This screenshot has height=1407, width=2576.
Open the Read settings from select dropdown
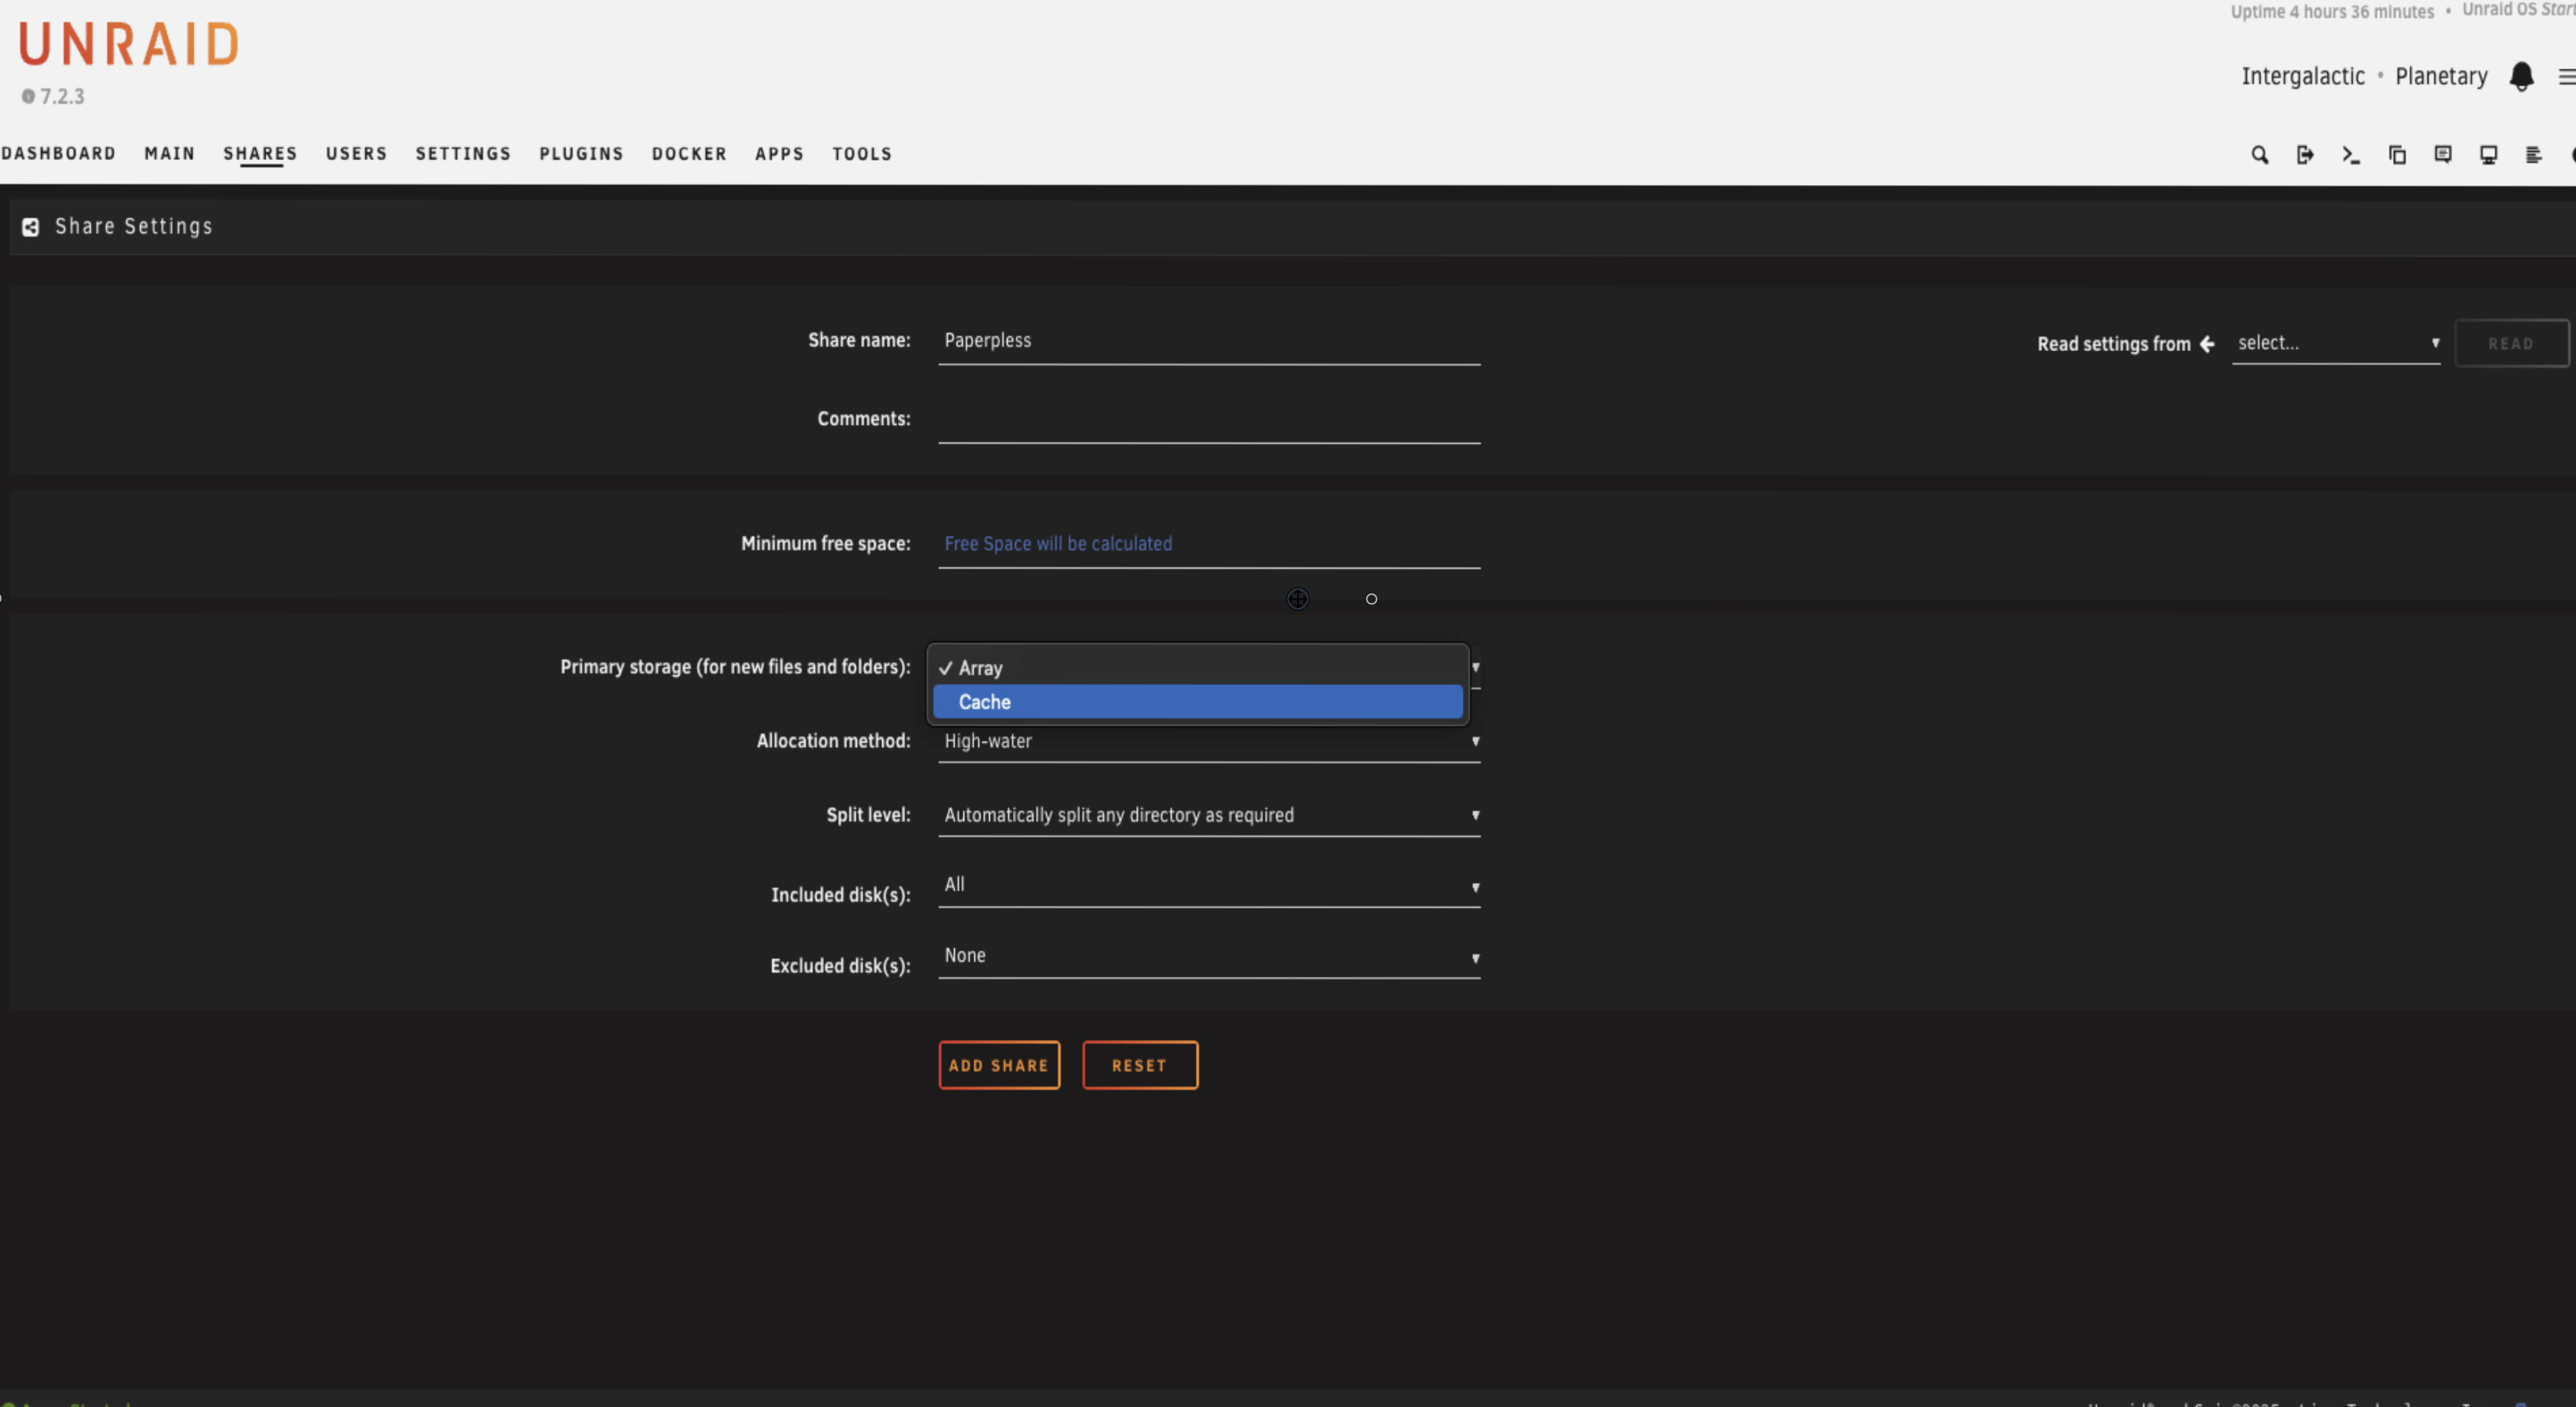2335,344
